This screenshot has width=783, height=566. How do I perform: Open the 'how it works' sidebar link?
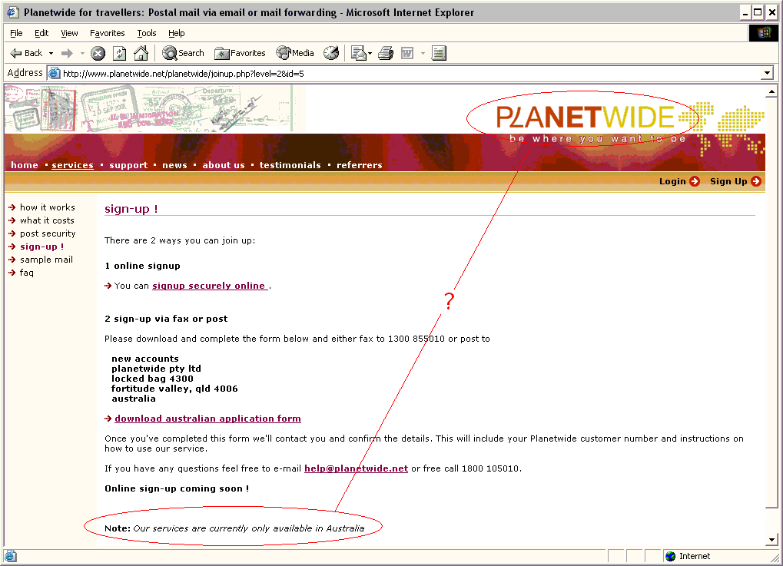click(48, 207)
